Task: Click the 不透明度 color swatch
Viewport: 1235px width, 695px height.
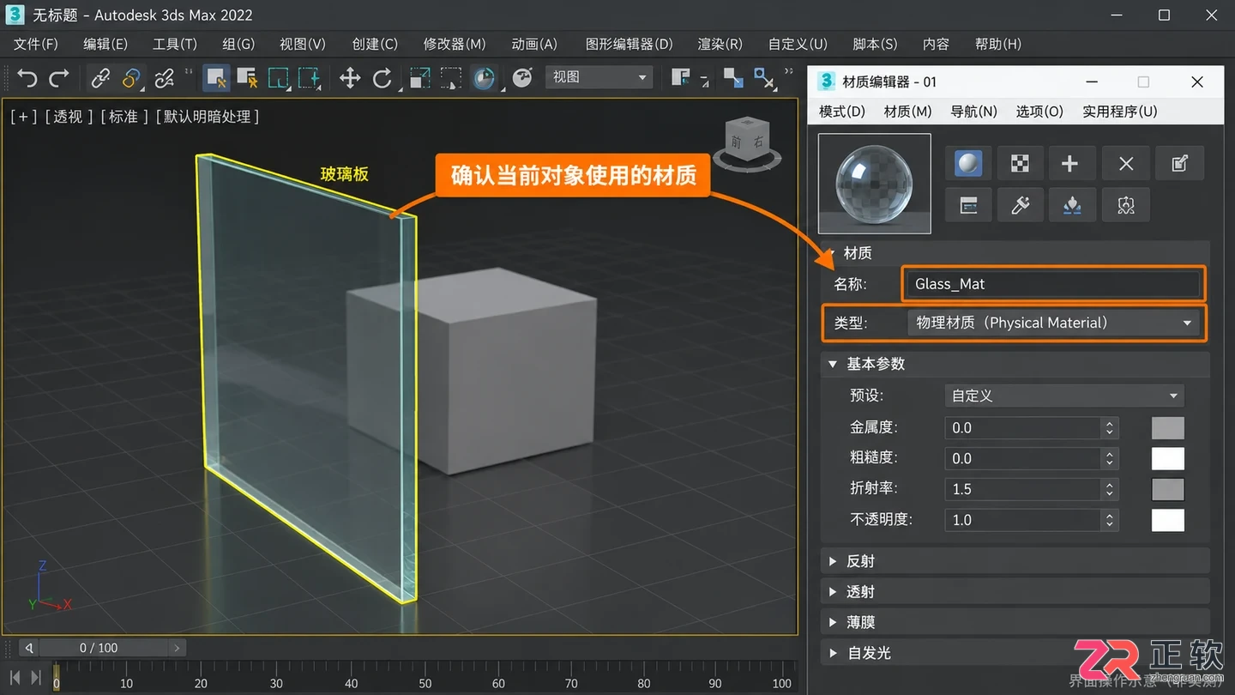Action: 1167,520
